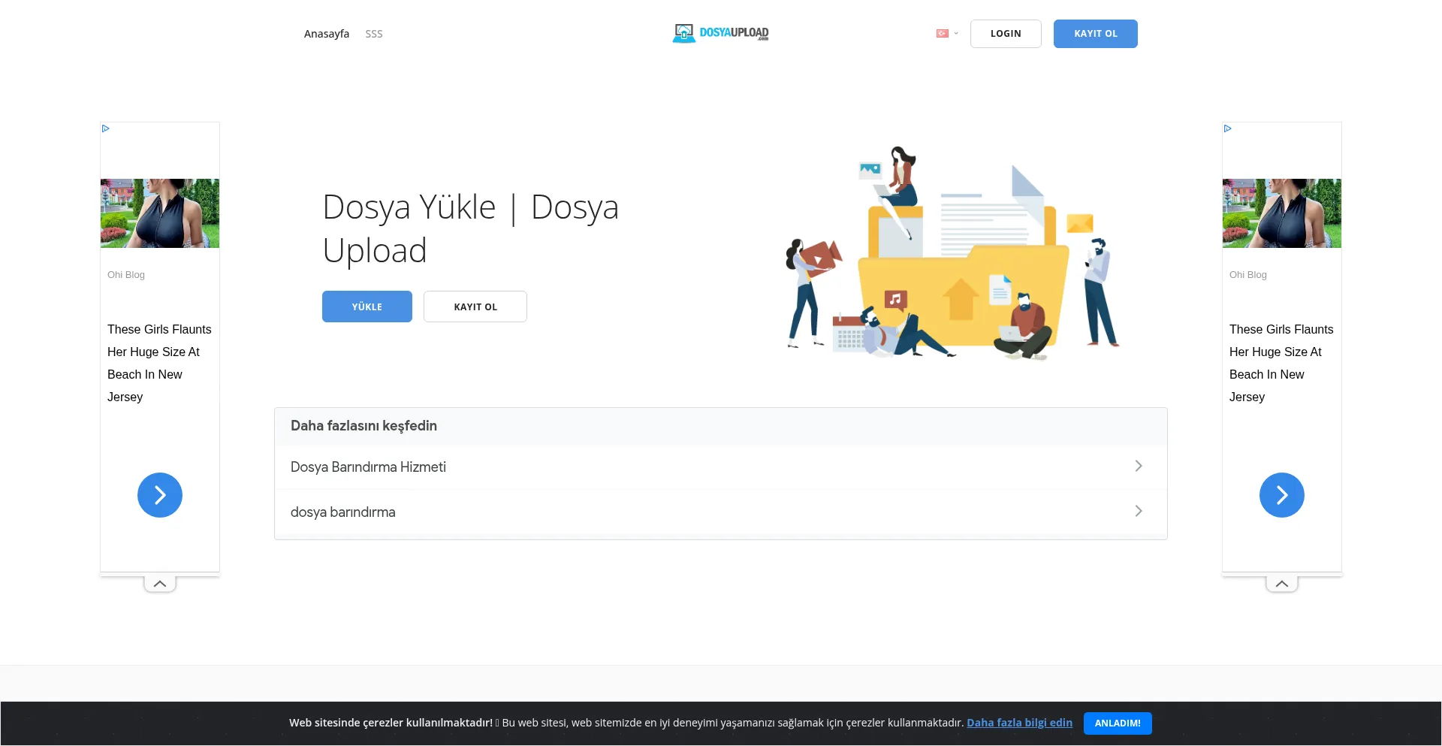Click the Daha fazlasını keşfedin heading
This screenshot has height=746, width=1442.
click(364, 426)
